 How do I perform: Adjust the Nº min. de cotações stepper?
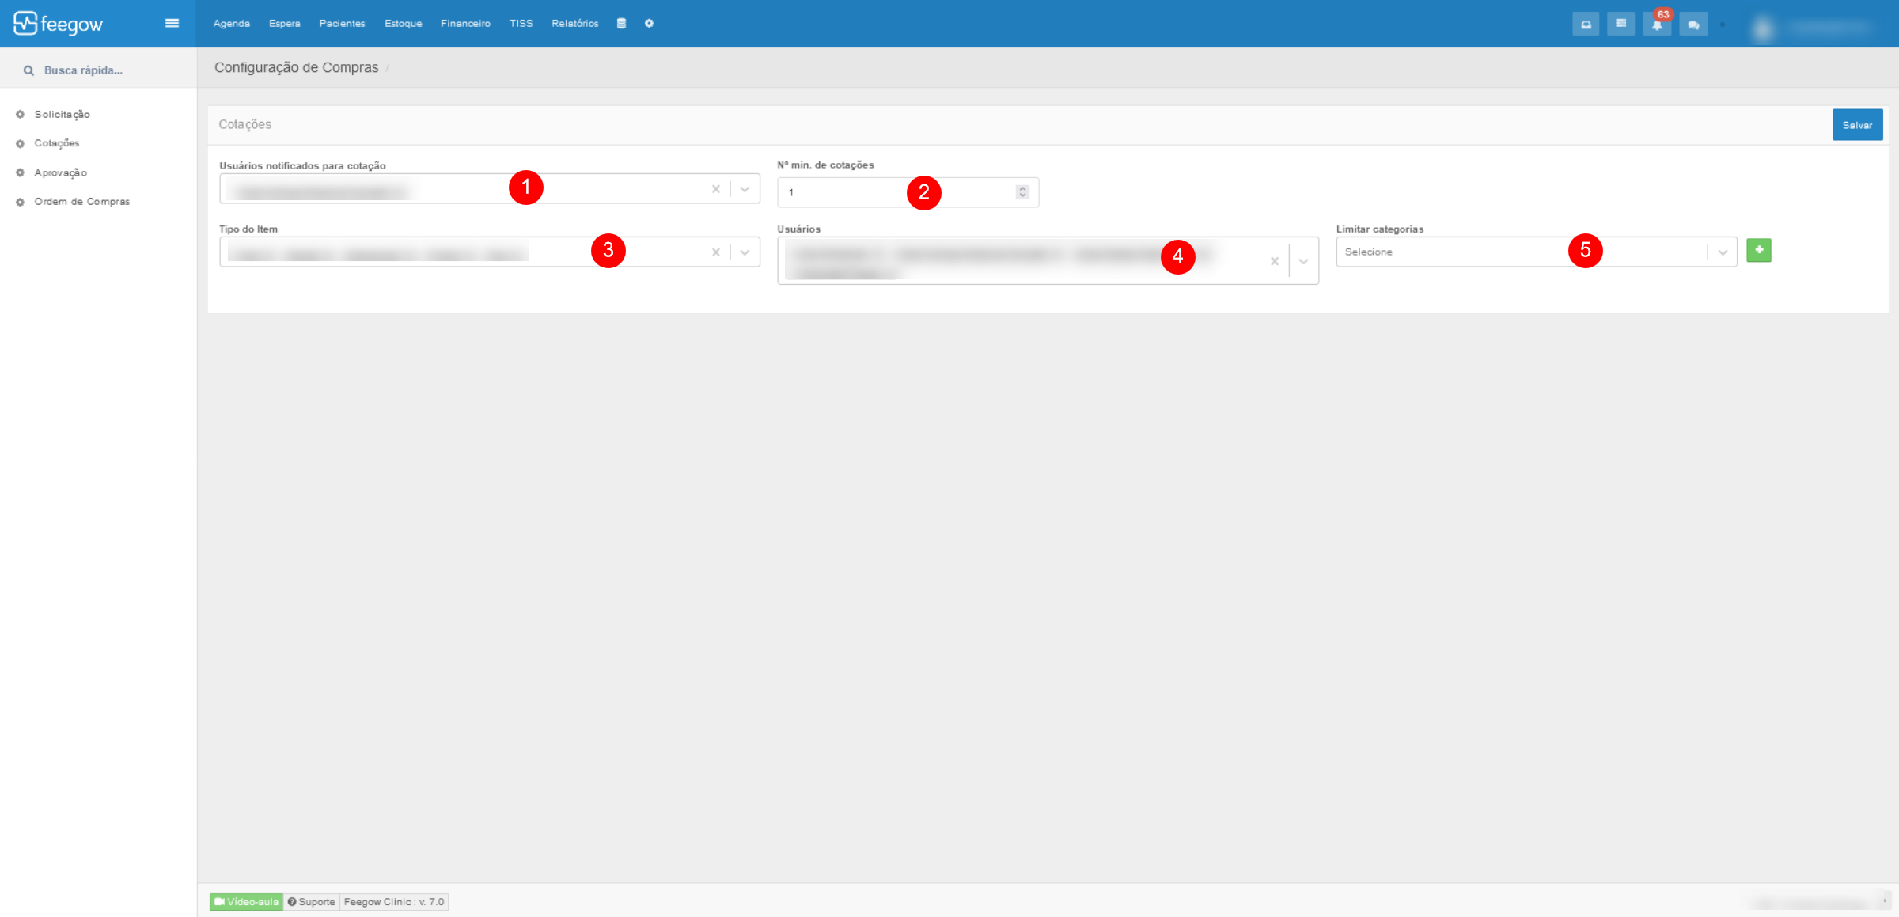pos(1022,192)
